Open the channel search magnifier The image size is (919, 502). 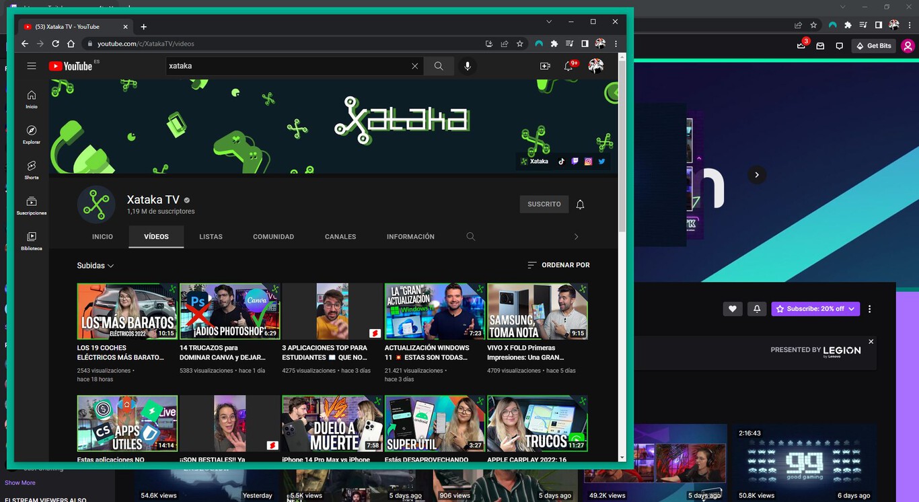[x=471, y=237]
